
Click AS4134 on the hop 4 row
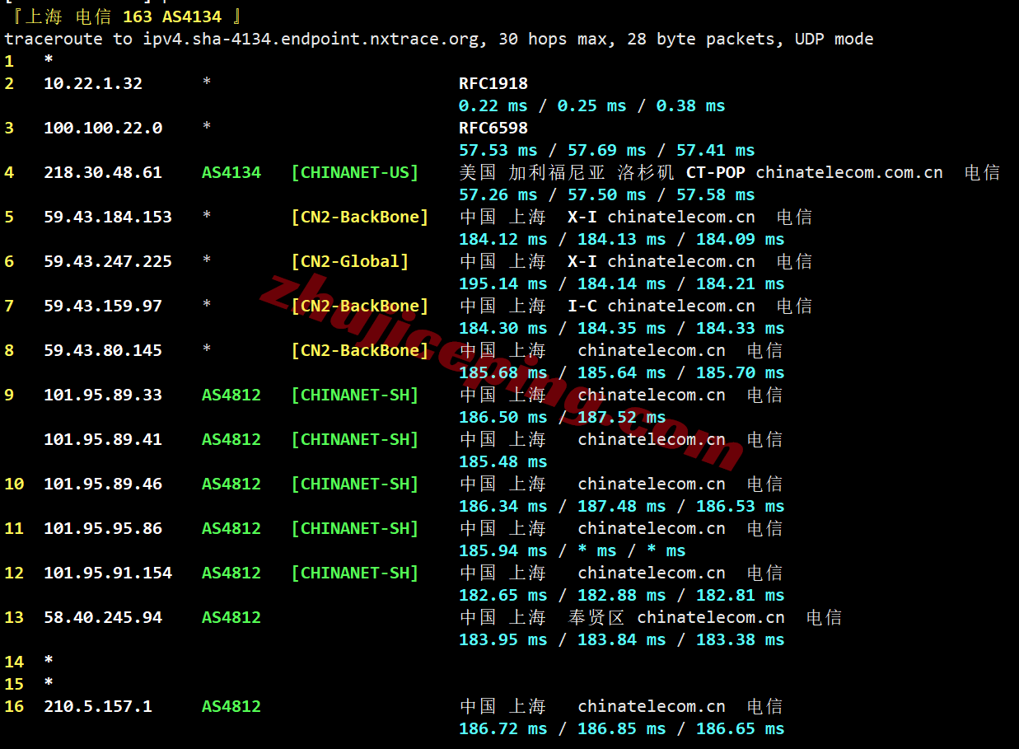(x=231, y=172)
